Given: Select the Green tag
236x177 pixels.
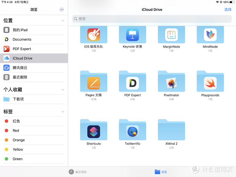Looking at the screenshot, I should click(34, 159).
